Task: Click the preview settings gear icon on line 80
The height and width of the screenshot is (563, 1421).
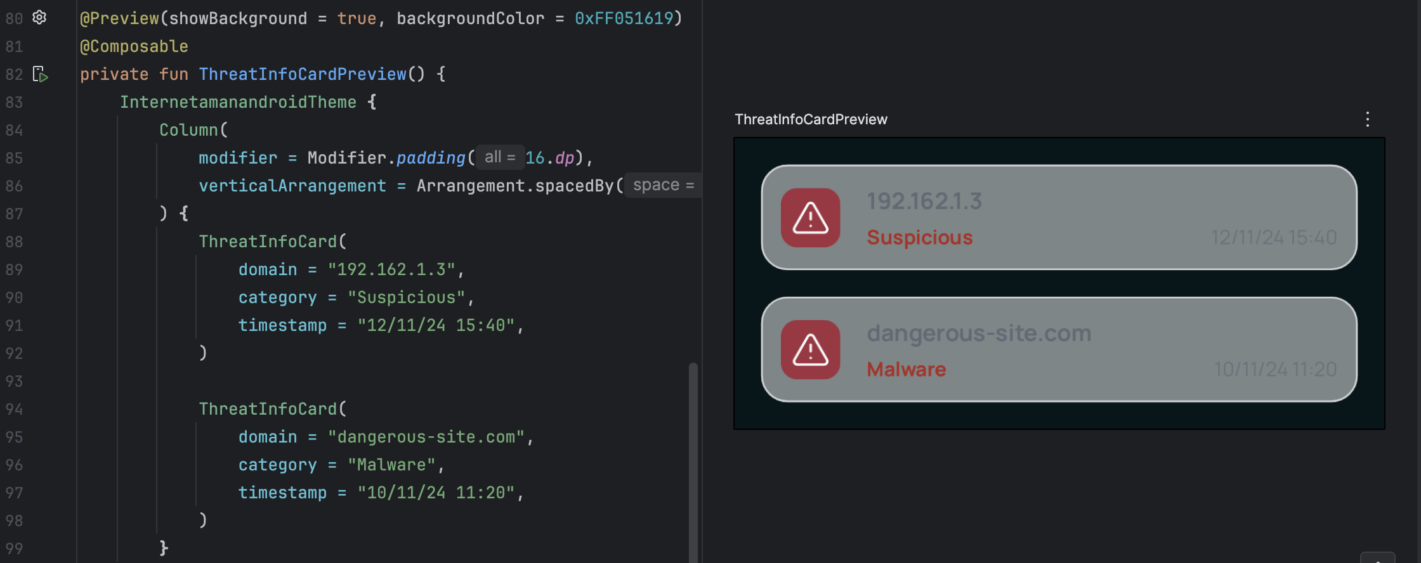Action: 39,18
